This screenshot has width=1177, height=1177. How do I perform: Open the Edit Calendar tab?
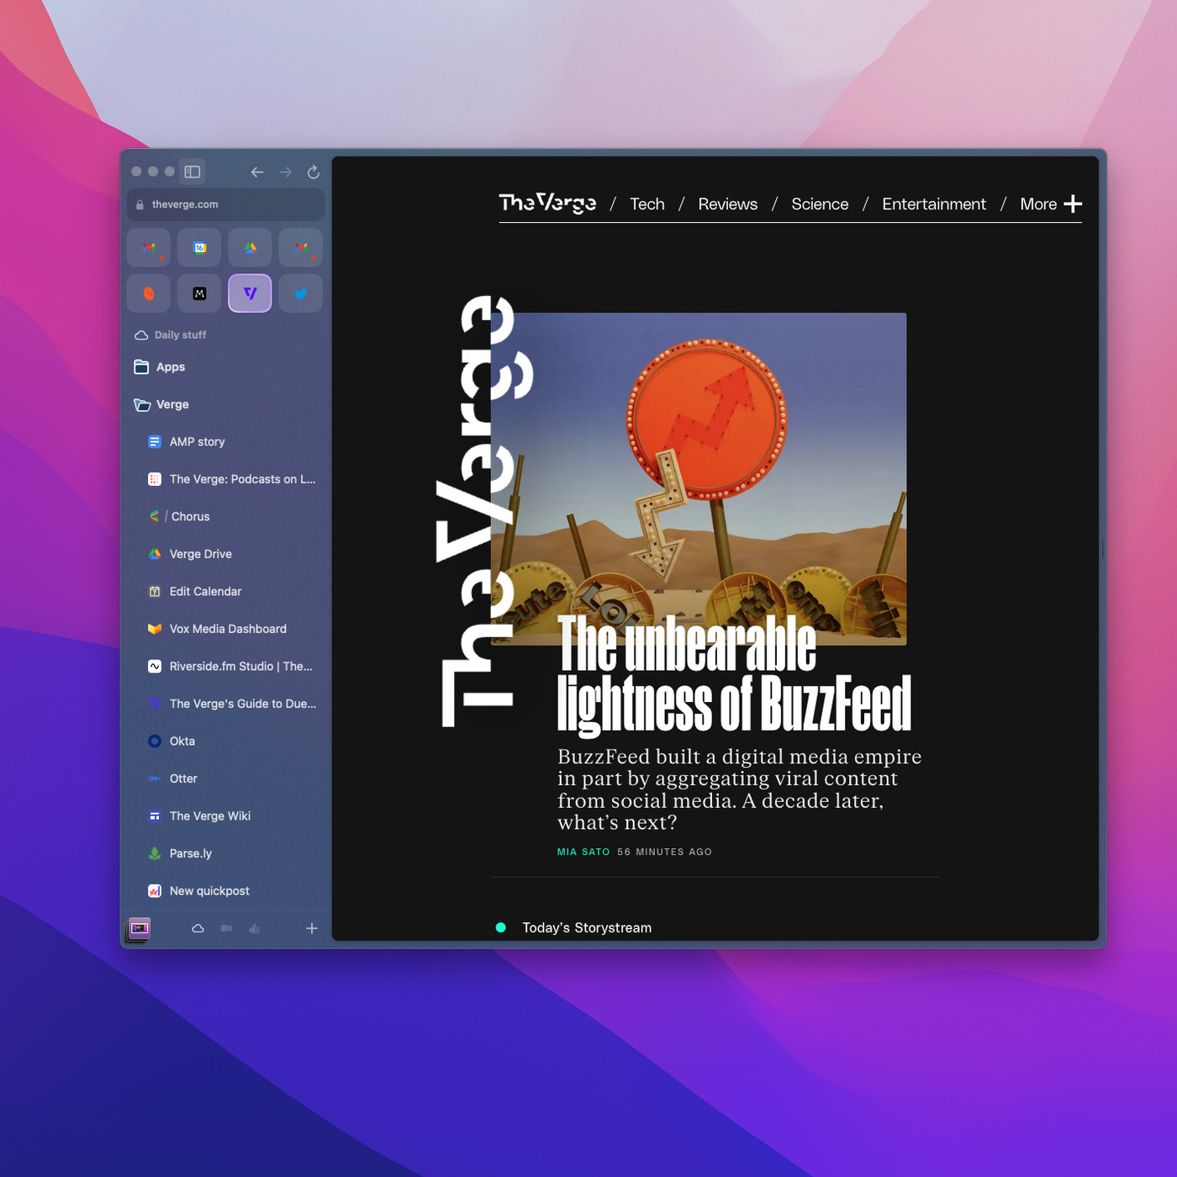pos(225,591)
